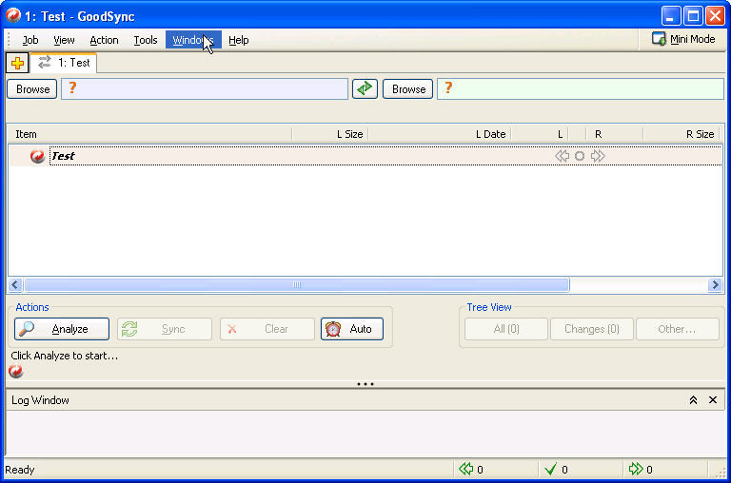Image resolution: width=731 pixels, height=483 pixels.
Task: Click the Changes (0) tree view button
Action: (592, 329)
